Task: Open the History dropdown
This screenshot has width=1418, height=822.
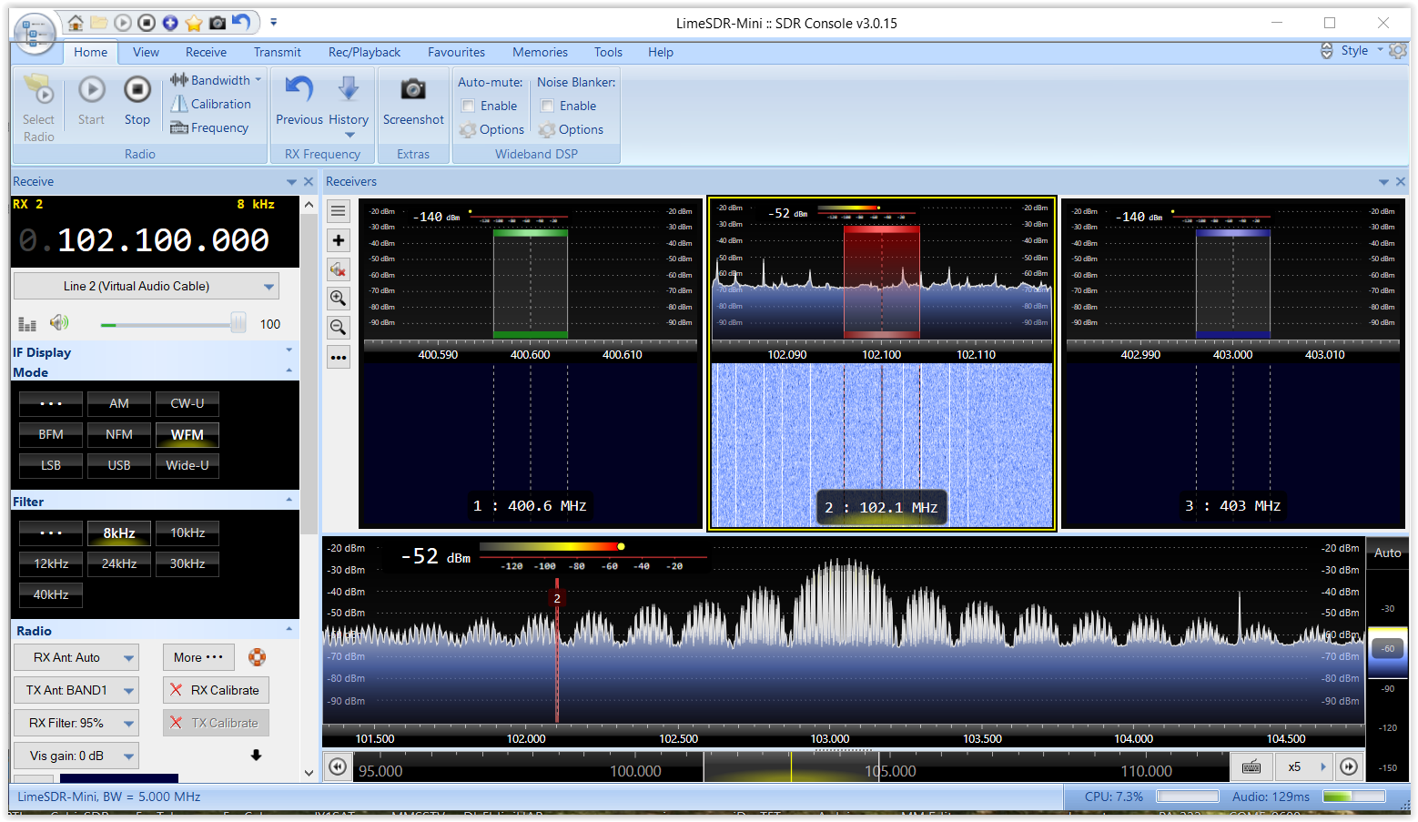Action: pyautogui.click(x=349, y=106)
